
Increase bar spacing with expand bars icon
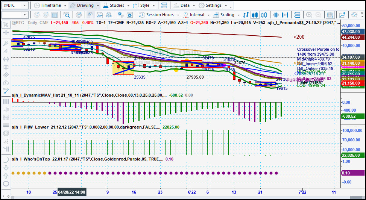pos(285,15)
